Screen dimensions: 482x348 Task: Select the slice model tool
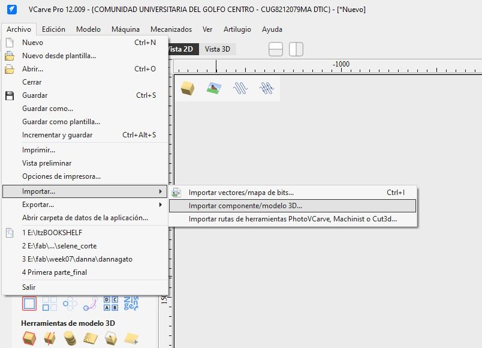tap(49, 338)
